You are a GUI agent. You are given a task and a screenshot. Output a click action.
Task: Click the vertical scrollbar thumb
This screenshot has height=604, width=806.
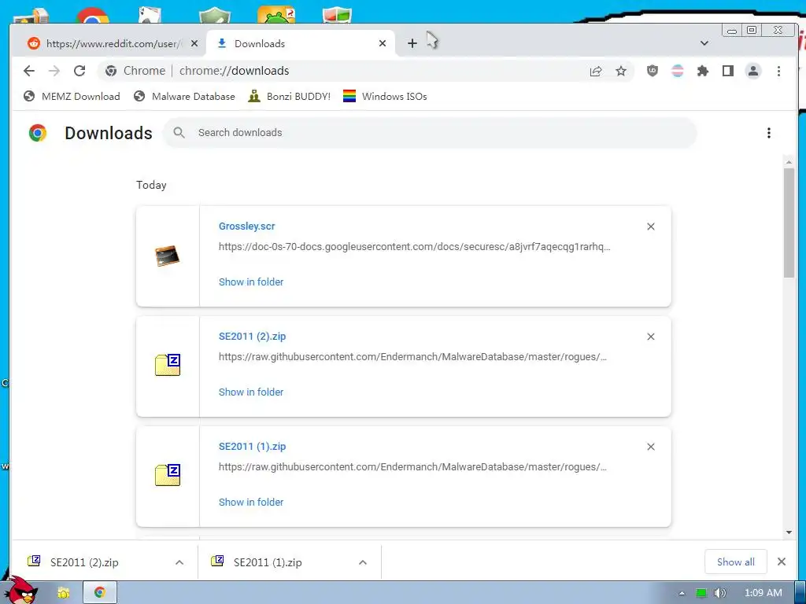pyautogui.click(x=789, y=223)
